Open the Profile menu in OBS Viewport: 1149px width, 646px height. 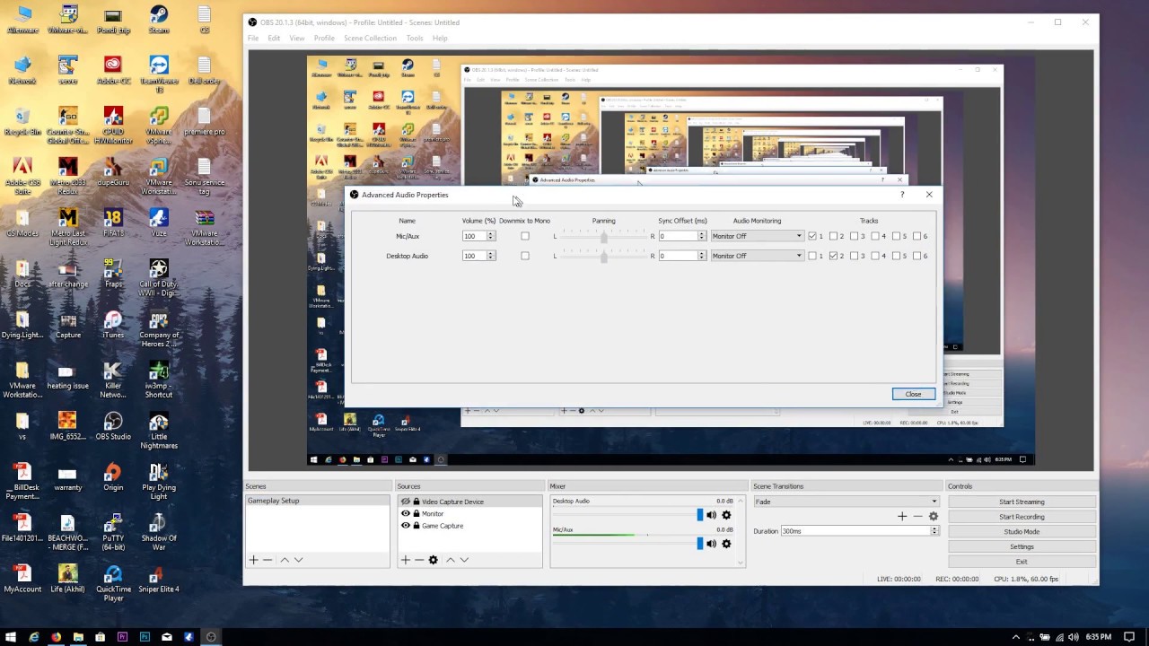[324, 38]
